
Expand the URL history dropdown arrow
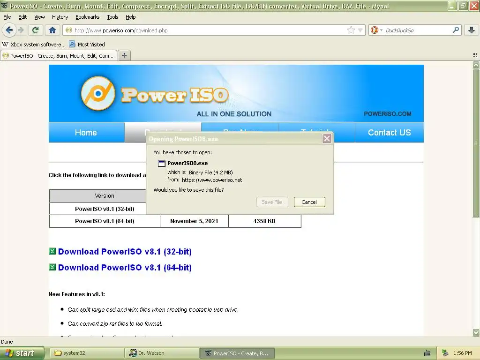pyautogui.click(x=360, y=30)
